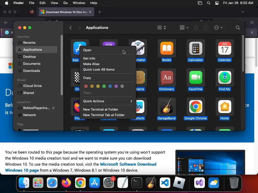The width and height of the screenshot is (258, 193).
Task: Open the Books app icon
Action: click(x=167, y=48)
